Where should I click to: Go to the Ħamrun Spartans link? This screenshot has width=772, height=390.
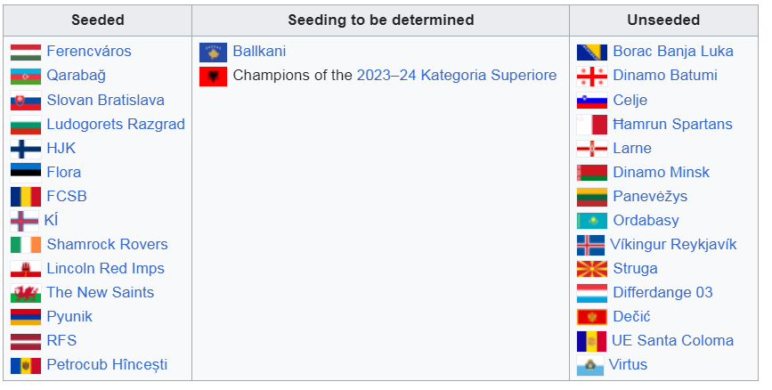click(672, 124)
